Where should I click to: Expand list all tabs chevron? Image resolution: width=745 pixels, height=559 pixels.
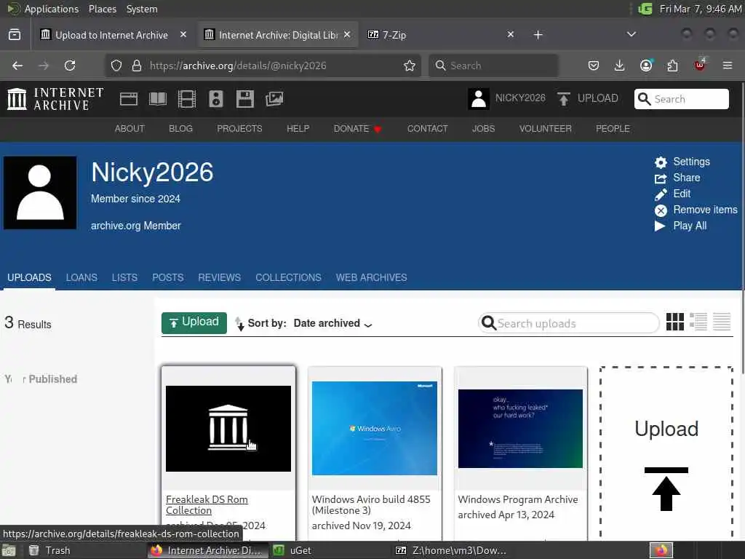click(632, 34)
